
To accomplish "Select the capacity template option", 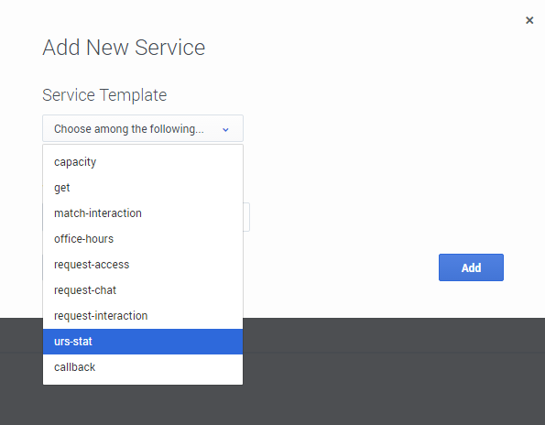I will [x=143, y=162].
